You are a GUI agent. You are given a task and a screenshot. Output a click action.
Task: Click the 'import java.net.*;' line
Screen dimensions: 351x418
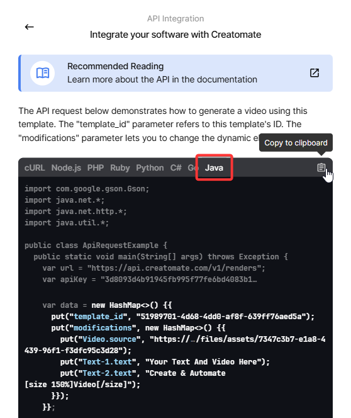(x=64, y=200)
